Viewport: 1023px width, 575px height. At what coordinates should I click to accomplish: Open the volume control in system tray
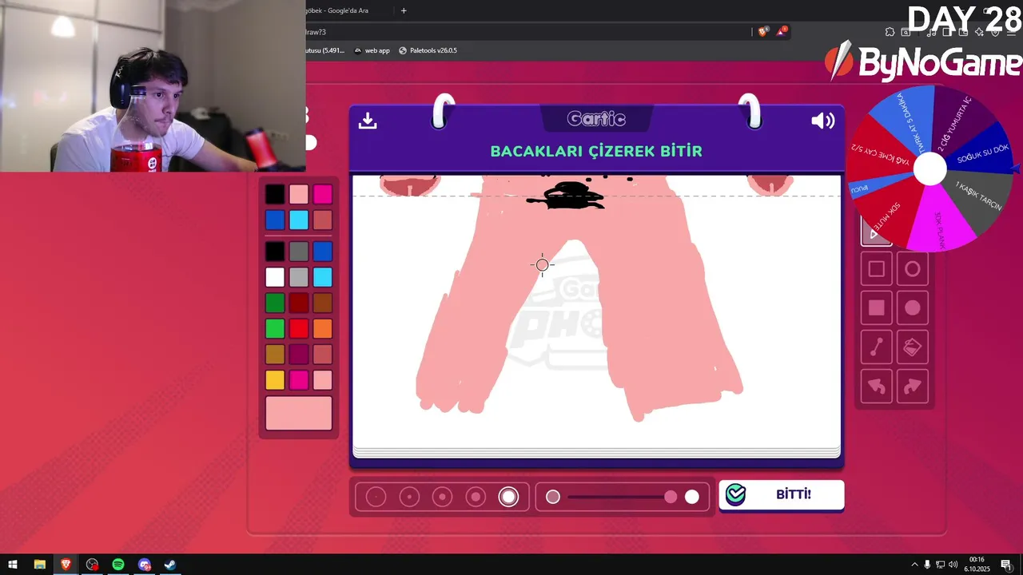(953, 565)
